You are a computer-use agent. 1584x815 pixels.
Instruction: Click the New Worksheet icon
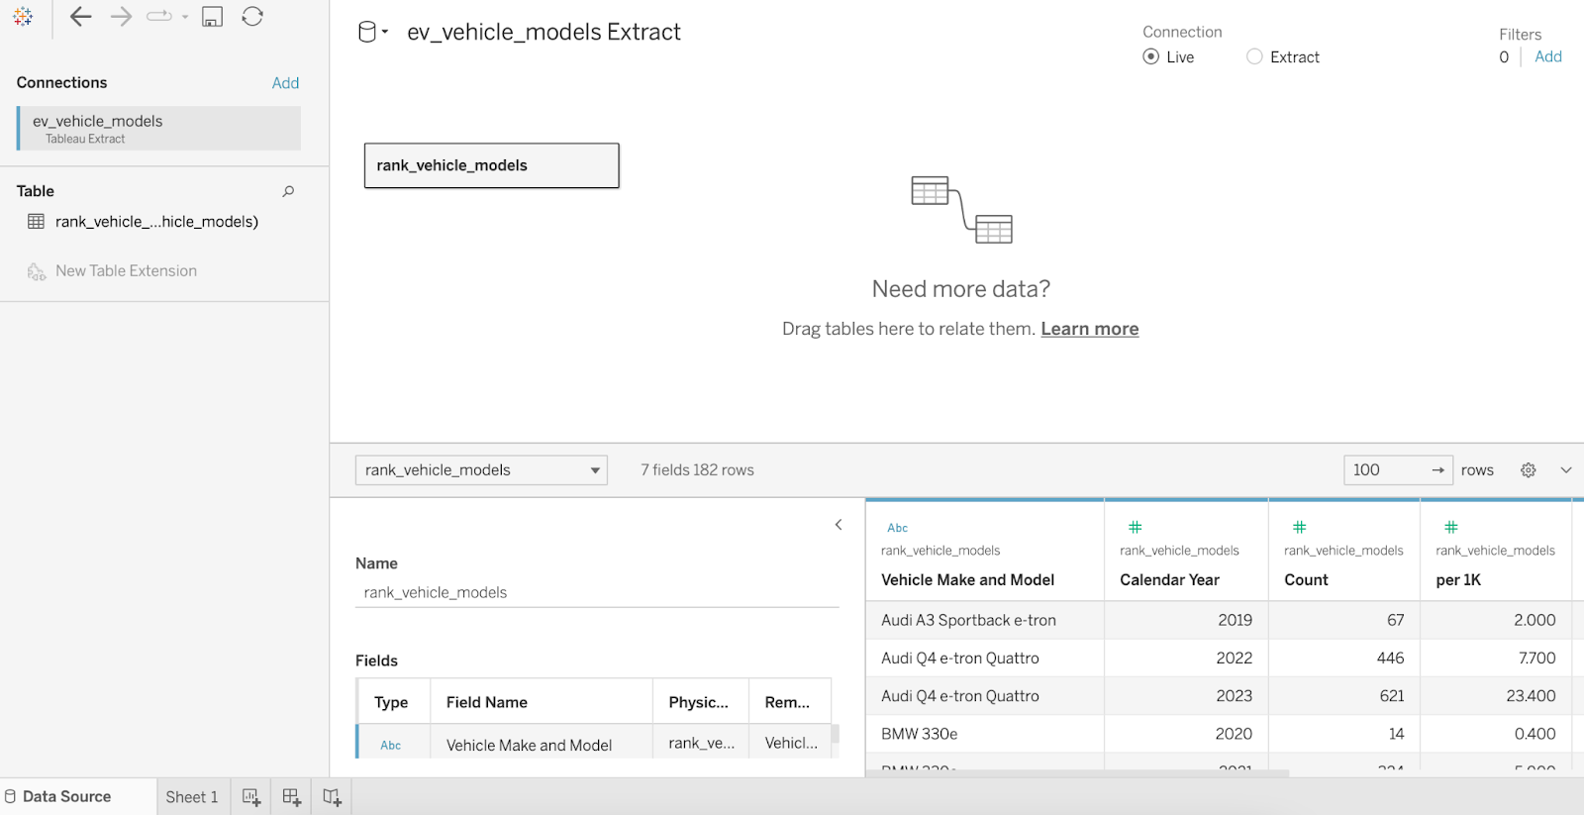[251, 797]
